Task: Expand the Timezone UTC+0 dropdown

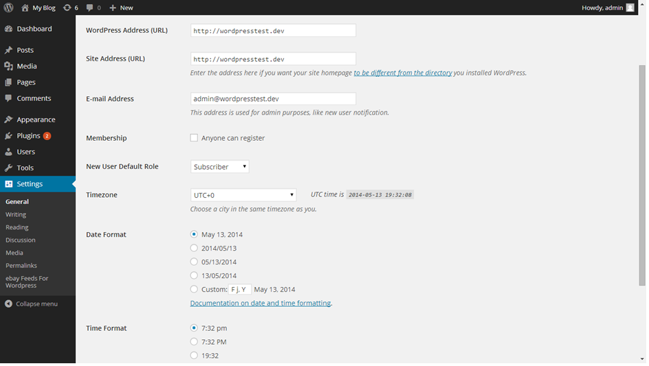Action: coord(243,195)
